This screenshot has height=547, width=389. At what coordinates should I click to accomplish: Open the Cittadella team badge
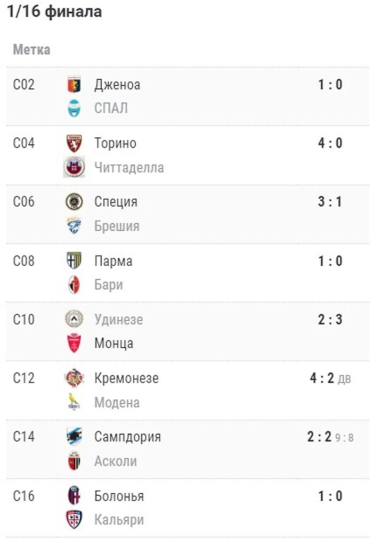tap(74, 167)
